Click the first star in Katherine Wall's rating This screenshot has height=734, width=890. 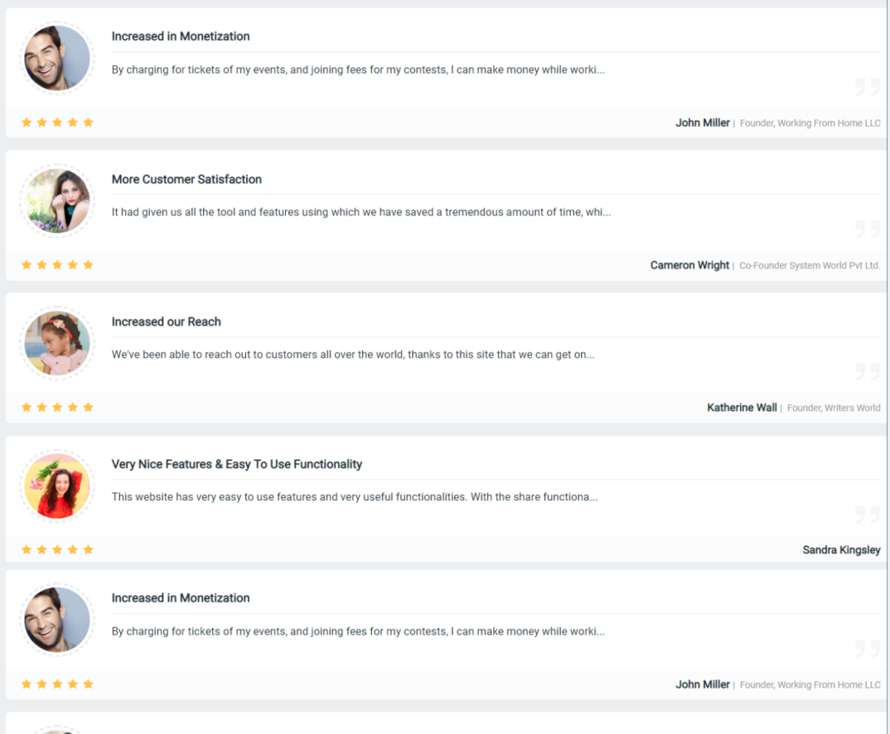coord(27,408)
